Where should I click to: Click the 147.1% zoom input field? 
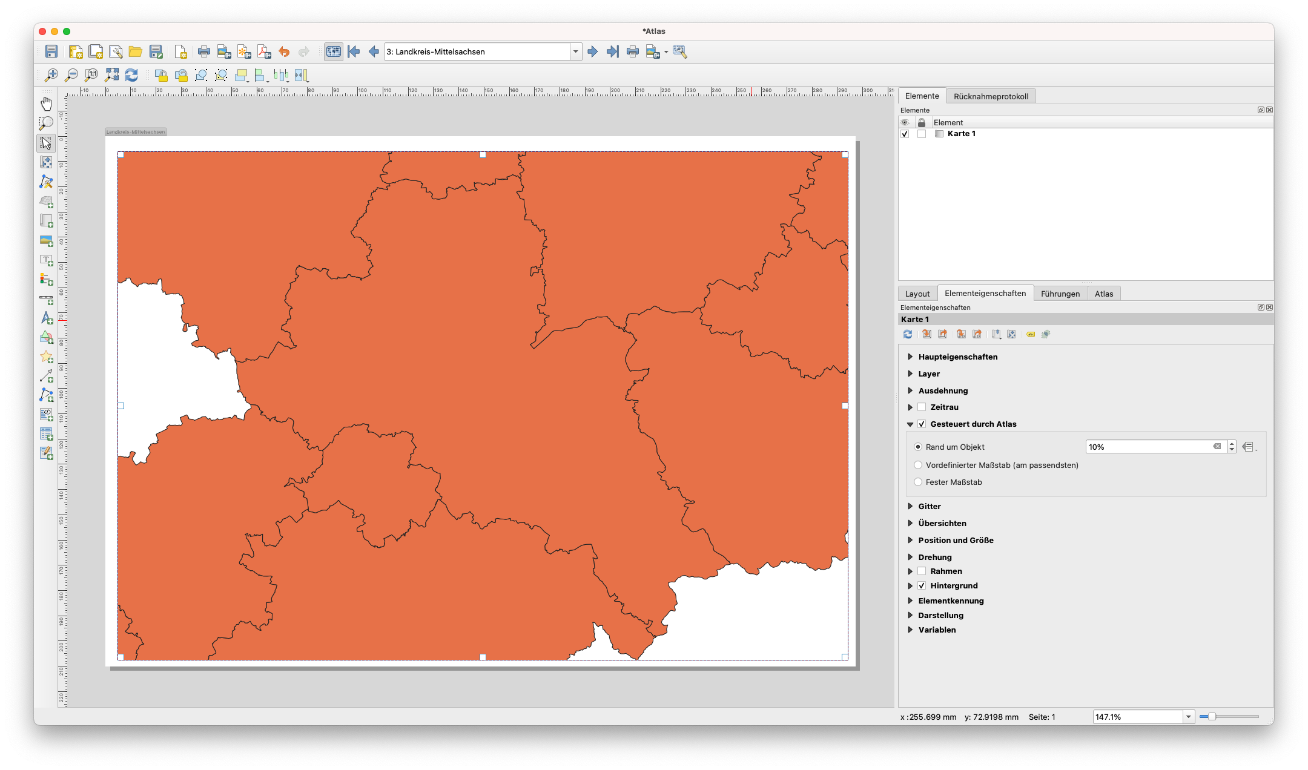pyautogui.click(x=1138, y=717)
